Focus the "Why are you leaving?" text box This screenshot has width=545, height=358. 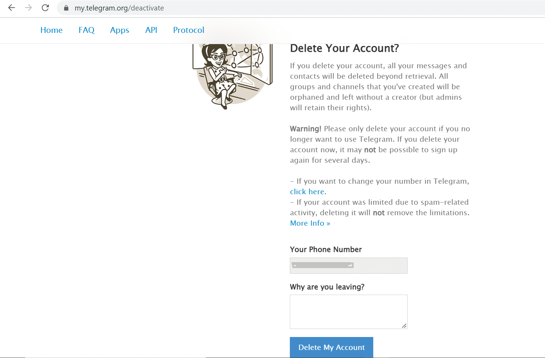click(x=348, y=311)
